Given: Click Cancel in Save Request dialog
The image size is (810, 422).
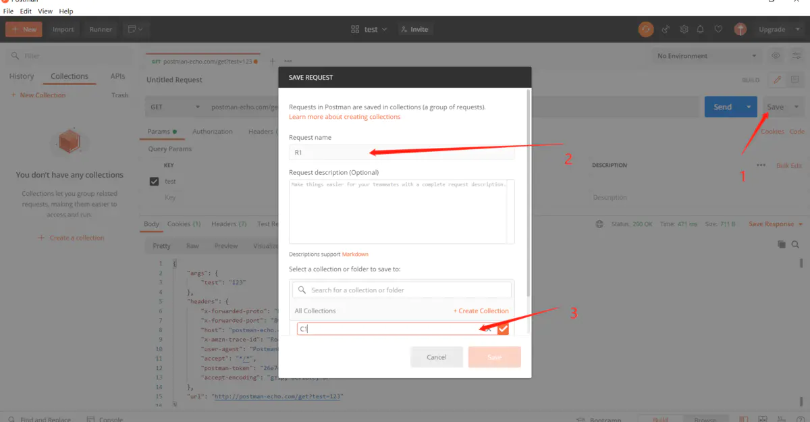Looking at the screenshot, I should click(437, 357).
